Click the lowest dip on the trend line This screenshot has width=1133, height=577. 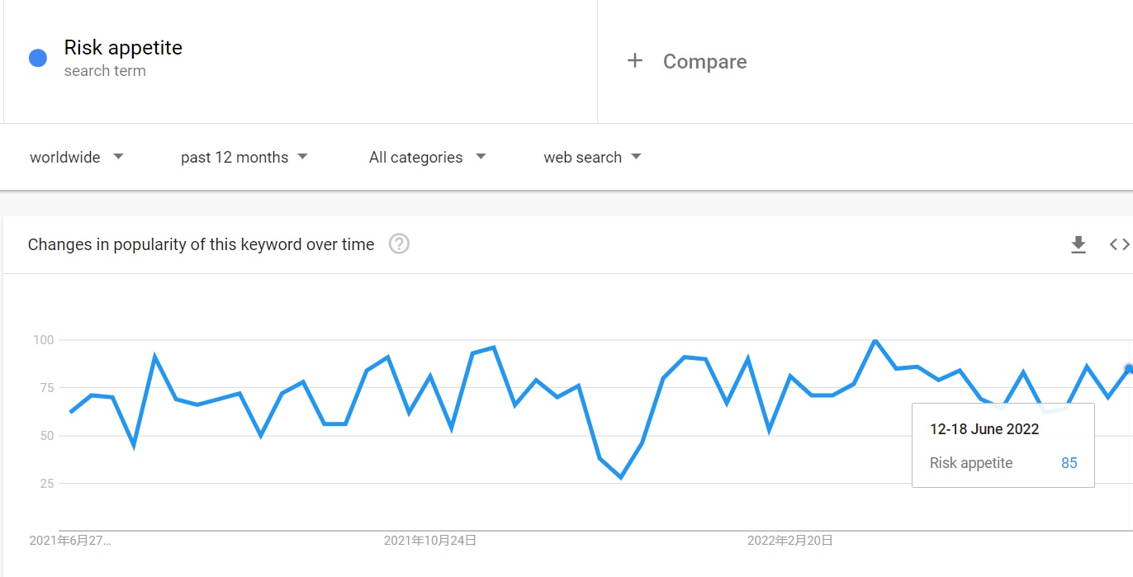pos(621,477)
